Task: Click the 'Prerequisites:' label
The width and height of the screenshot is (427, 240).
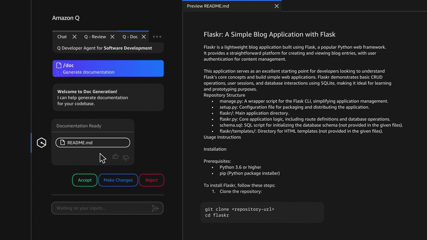Action: coord(217,161)
